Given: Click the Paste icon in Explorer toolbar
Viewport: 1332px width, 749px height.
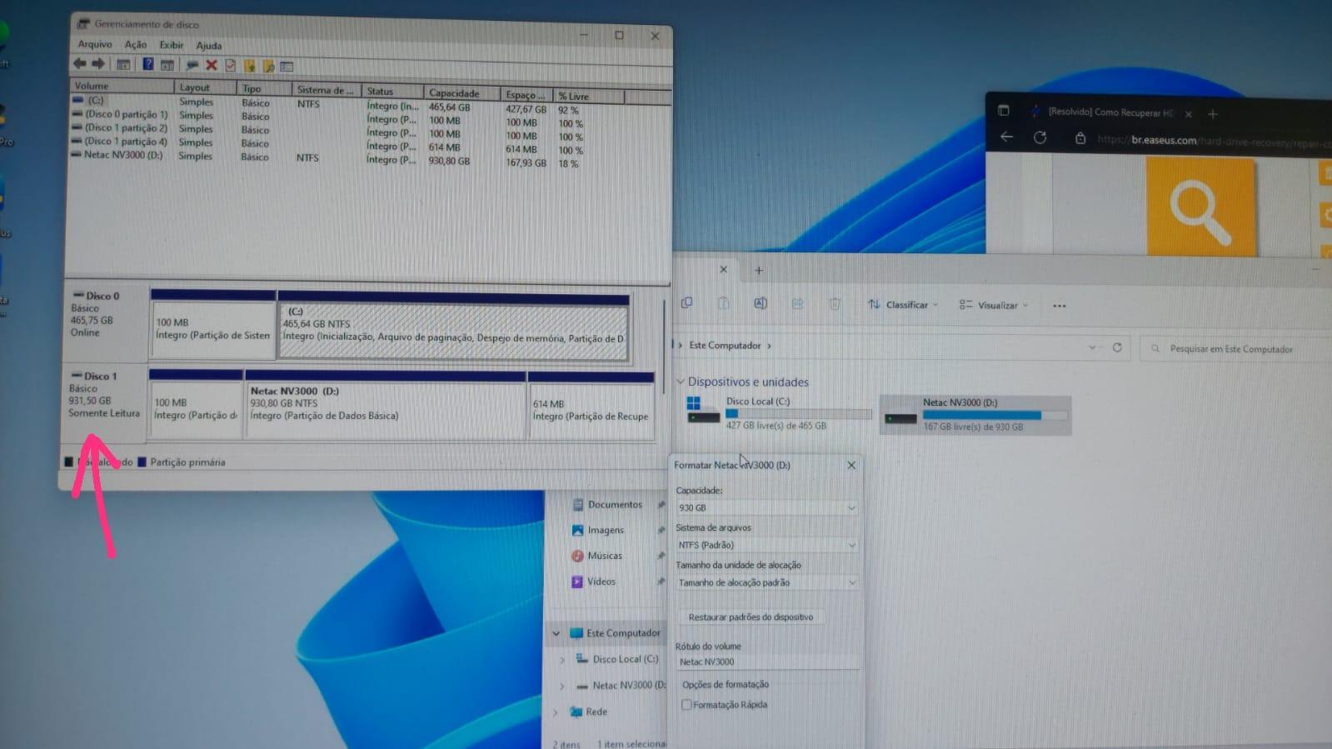Looking at the screenshot, I should pyautogui.click(x=724, y=303).
